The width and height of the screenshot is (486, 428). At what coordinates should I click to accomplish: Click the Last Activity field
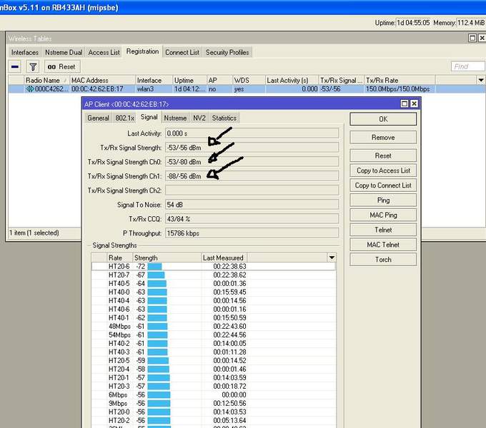point(252,133)
